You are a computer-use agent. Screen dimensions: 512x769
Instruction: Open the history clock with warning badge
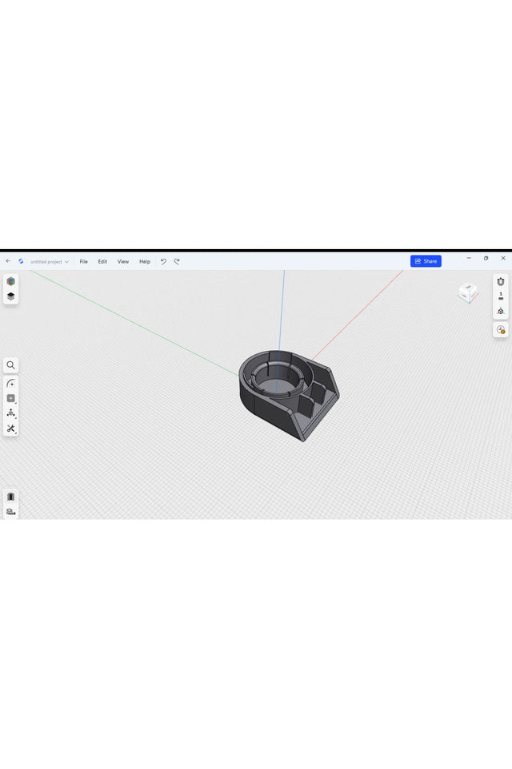coord(500,329)
